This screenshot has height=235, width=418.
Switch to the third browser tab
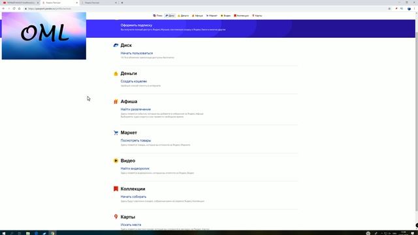coord(99,3)
